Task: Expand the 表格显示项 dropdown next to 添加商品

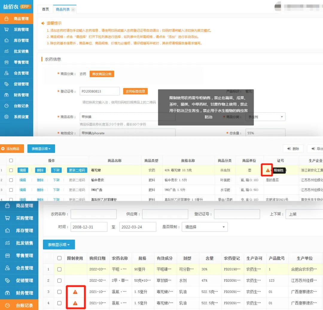Action: [41, 149]
